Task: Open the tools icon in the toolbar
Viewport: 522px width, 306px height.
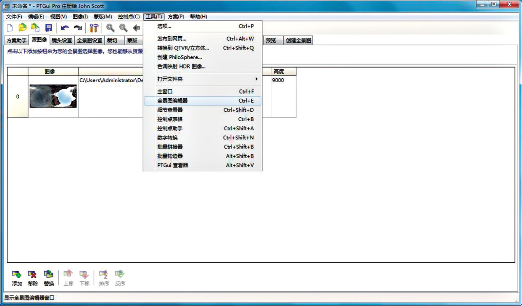Action: [94, 28]
